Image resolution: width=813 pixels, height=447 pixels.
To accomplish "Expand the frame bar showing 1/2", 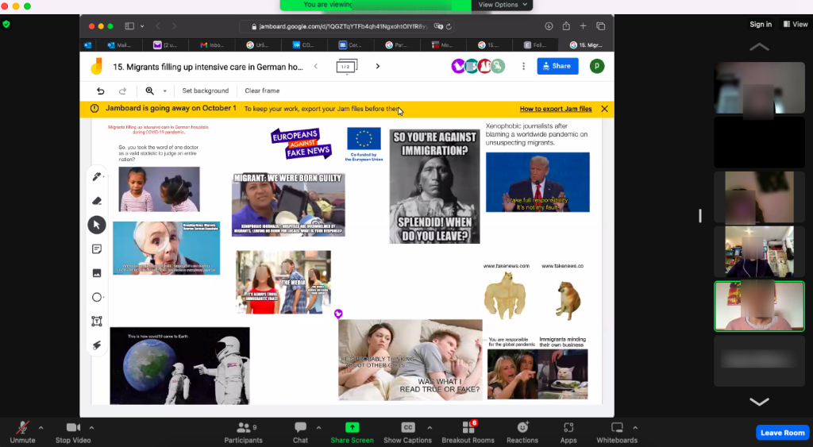I will pyautogui.click(x=346, y=67).
